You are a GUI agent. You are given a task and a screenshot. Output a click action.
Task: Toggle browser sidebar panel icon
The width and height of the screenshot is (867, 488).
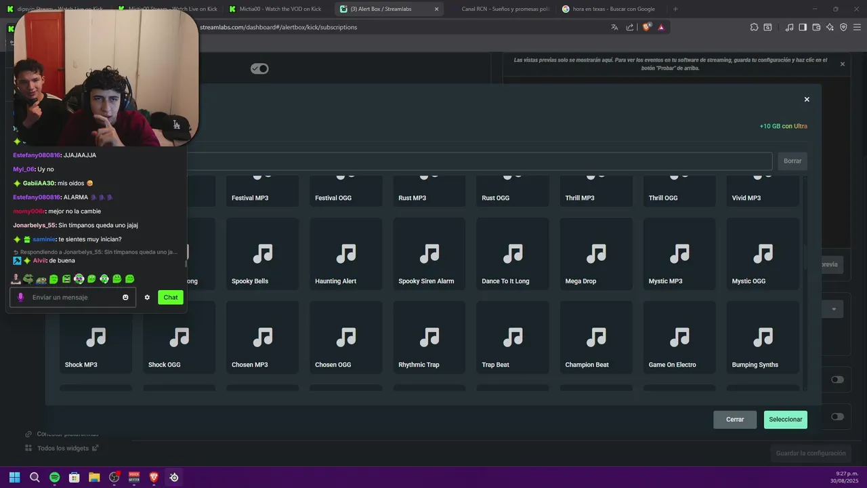803,27
